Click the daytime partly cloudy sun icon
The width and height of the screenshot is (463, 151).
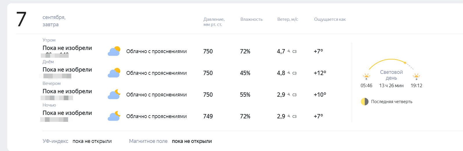point(114,73)
